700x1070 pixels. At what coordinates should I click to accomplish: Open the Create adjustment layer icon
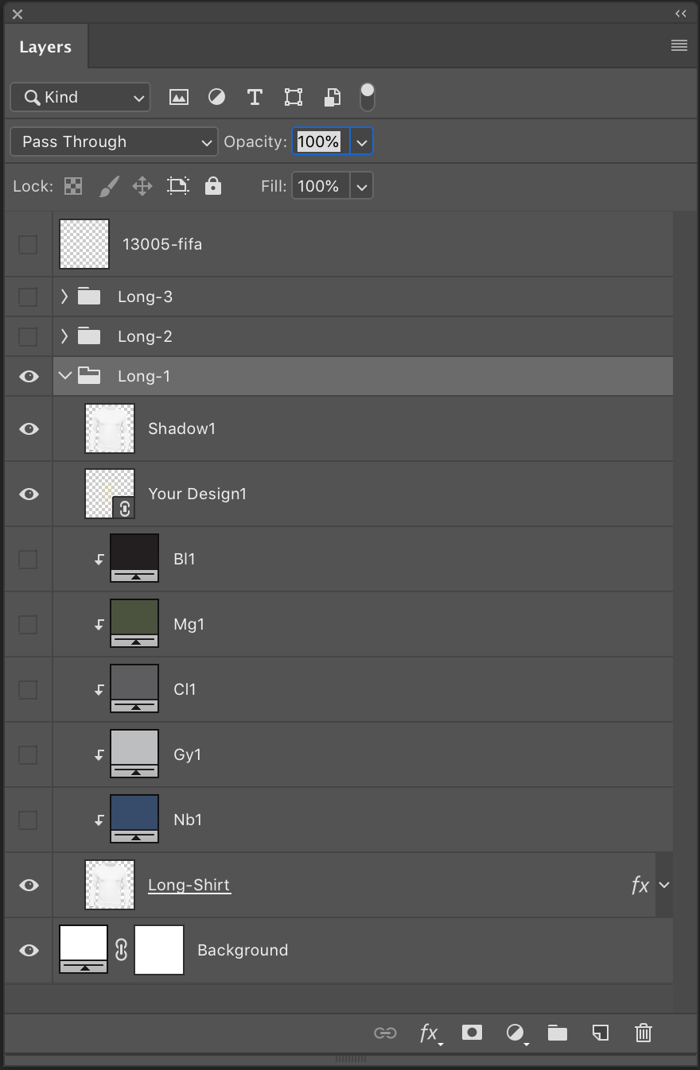515,1033
